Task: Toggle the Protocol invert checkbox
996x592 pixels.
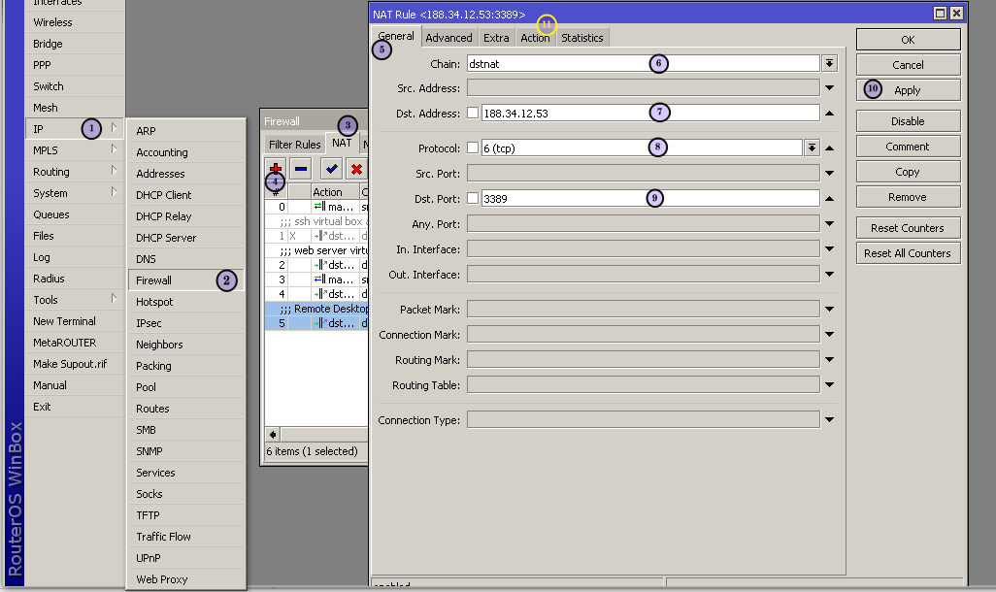Action: coord(473,148)
